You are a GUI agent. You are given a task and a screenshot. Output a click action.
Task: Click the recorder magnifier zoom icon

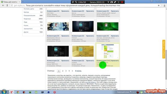click(x=76, y=2)
